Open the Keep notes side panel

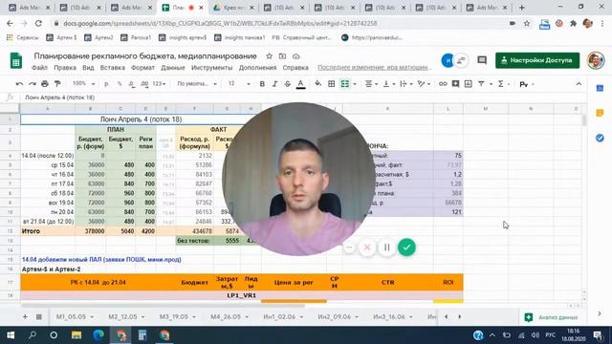pos(600,113)
